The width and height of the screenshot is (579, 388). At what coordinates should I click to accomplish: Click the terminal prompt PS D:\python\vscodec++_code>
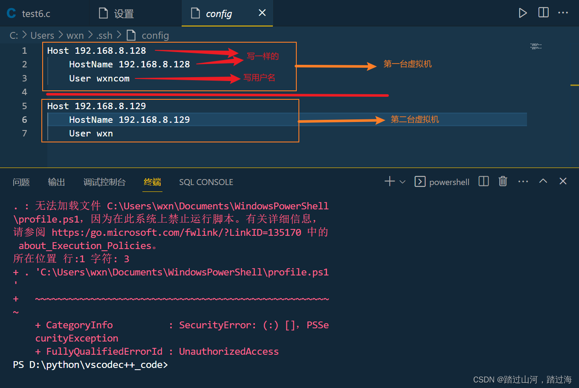click(x=90, y=365)
